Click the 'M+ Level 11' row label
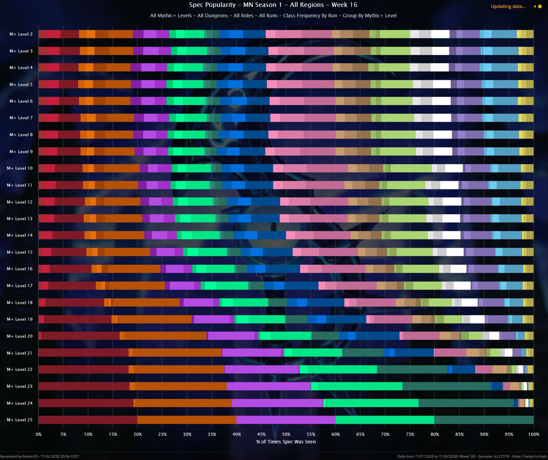 [x=20, y=185]
